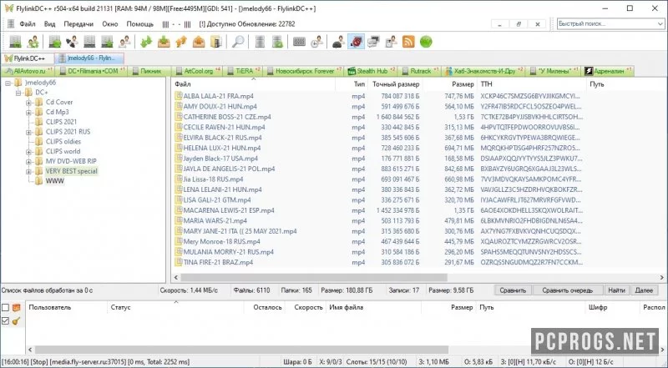
Task: Click the Сравнить очередь button
Action: [x=568, y=290]
